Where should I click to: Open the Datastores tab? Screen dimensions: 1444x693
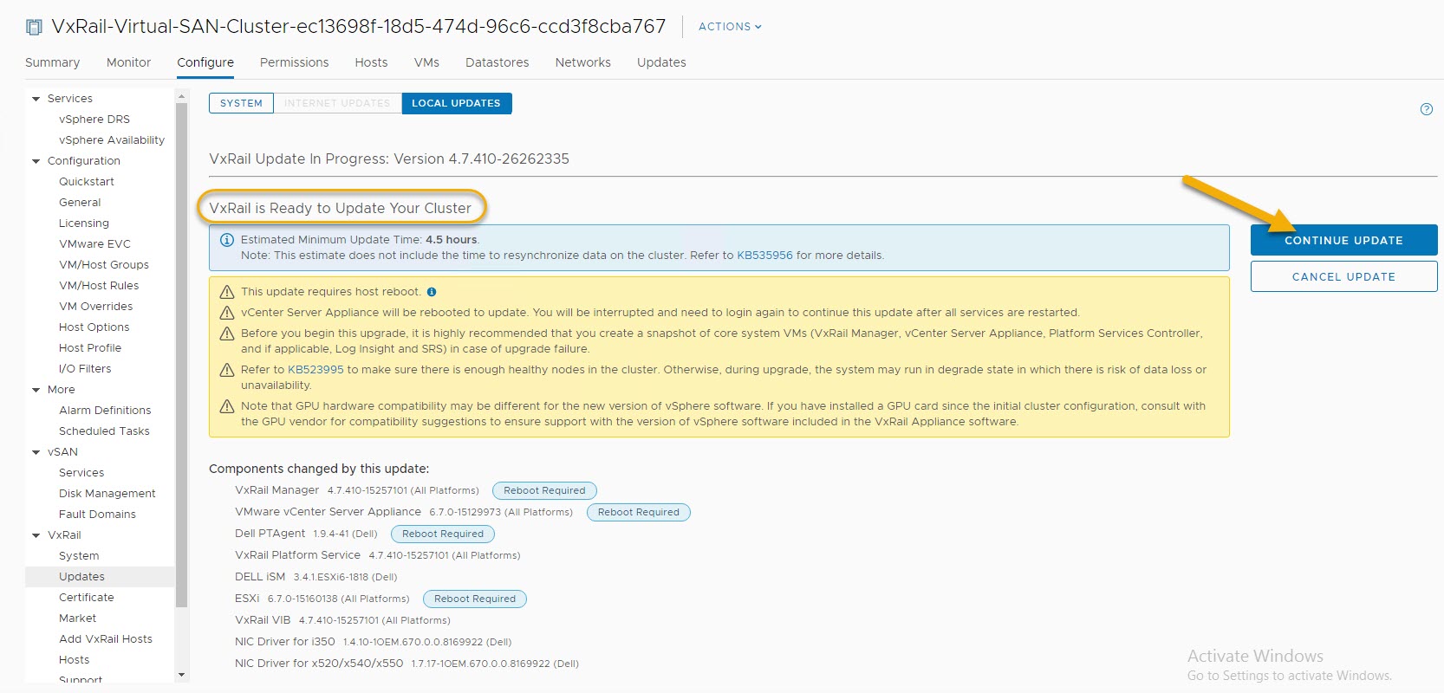point(497,62)
